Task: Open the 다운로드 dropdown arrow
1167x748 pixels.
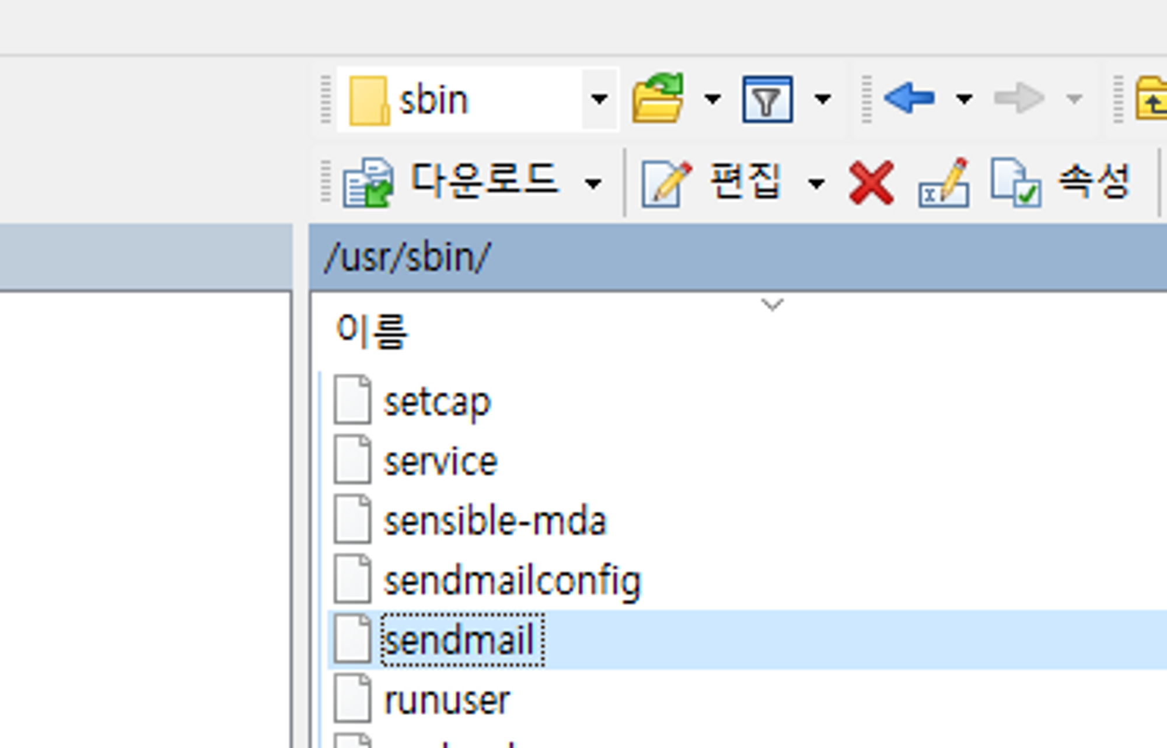Action: pyautogui.click(x=593, y=184)
